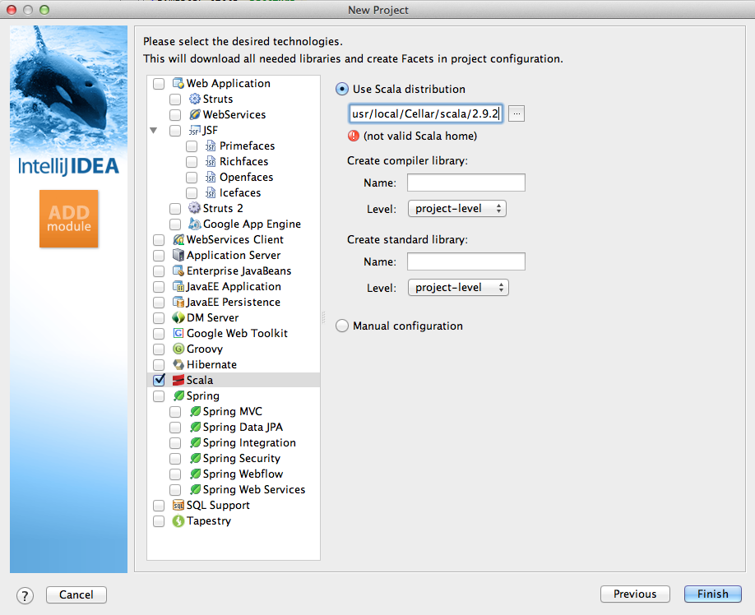Browse for Scala home with the ellipsis button
Viewport: 755px width, 615px height.
[516, 113]
